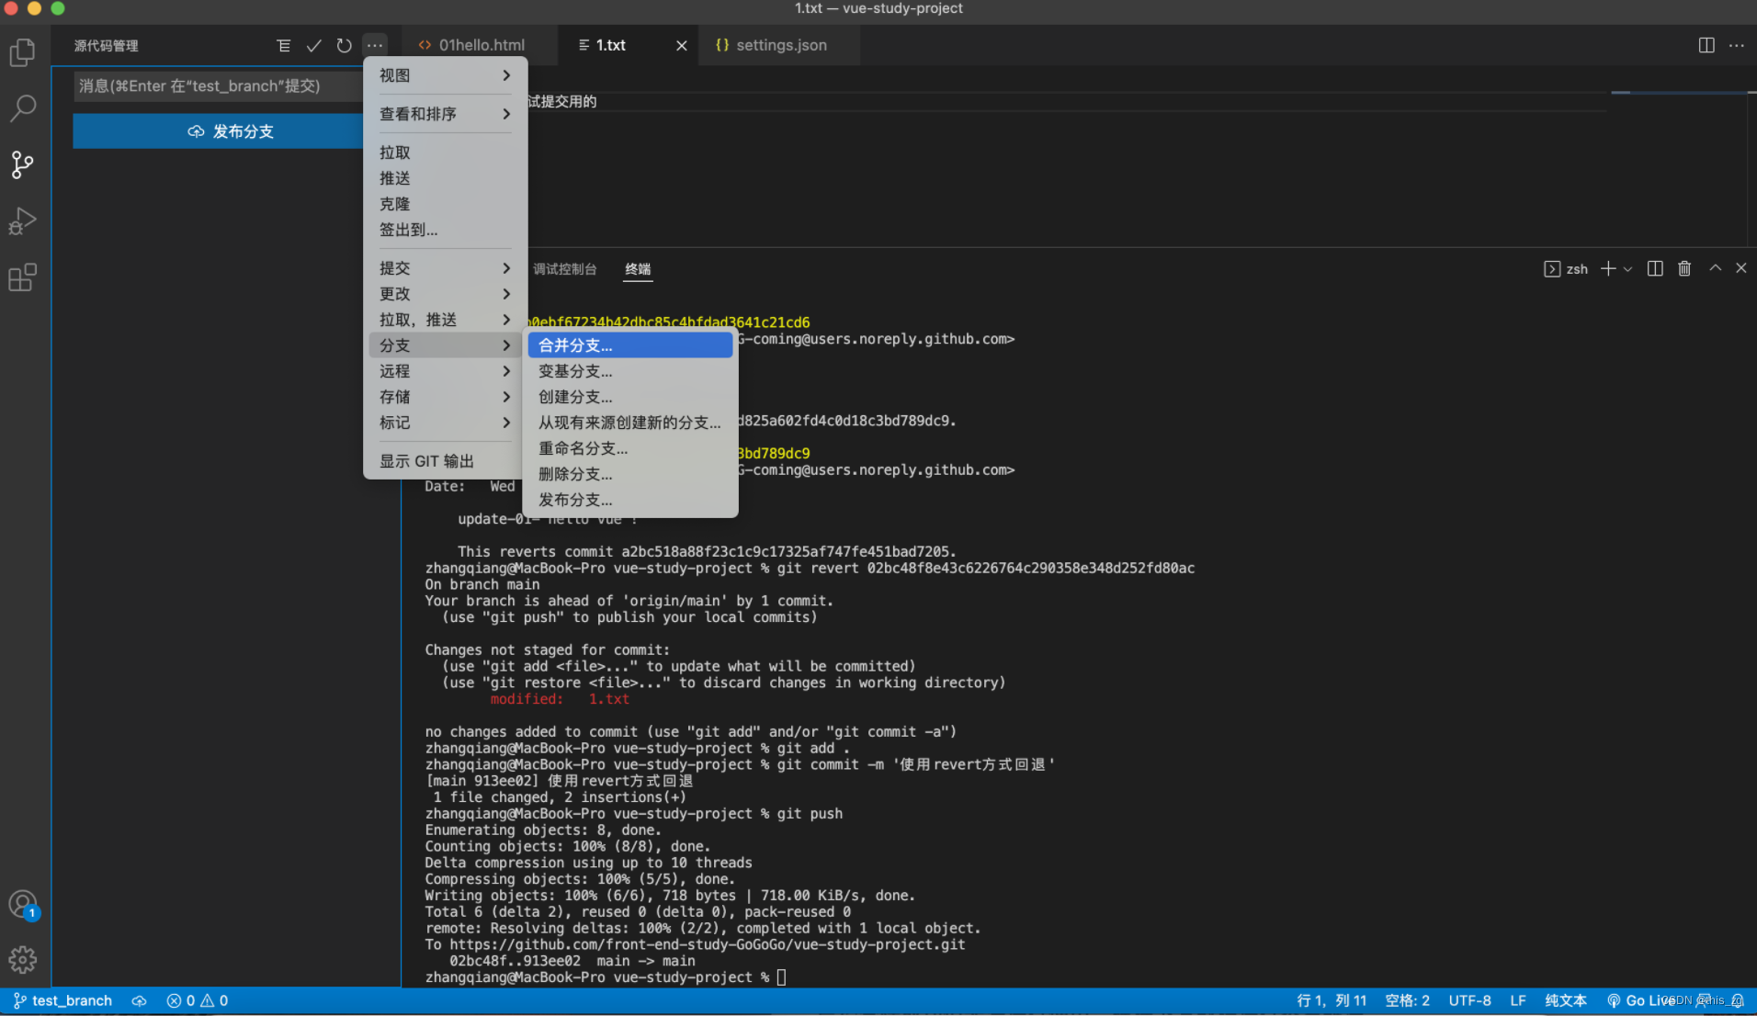Close the terminal panel
This screenshot has height=1016, width=1757.
(1740, 268)
